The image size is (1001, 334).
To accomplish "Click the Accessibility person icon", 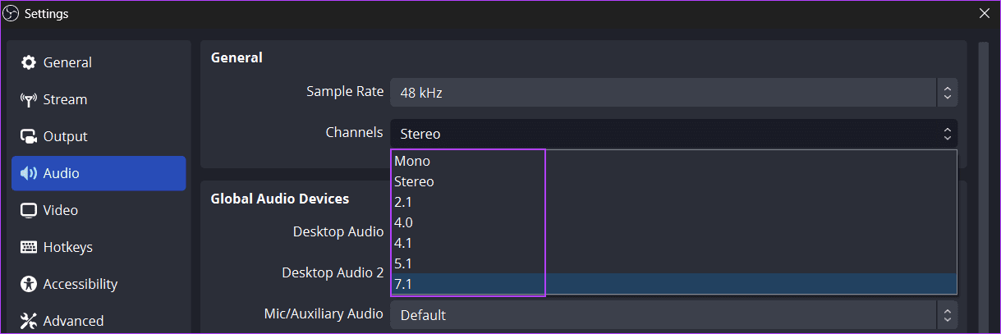I will pyautogui.click(x=29, y=284).
